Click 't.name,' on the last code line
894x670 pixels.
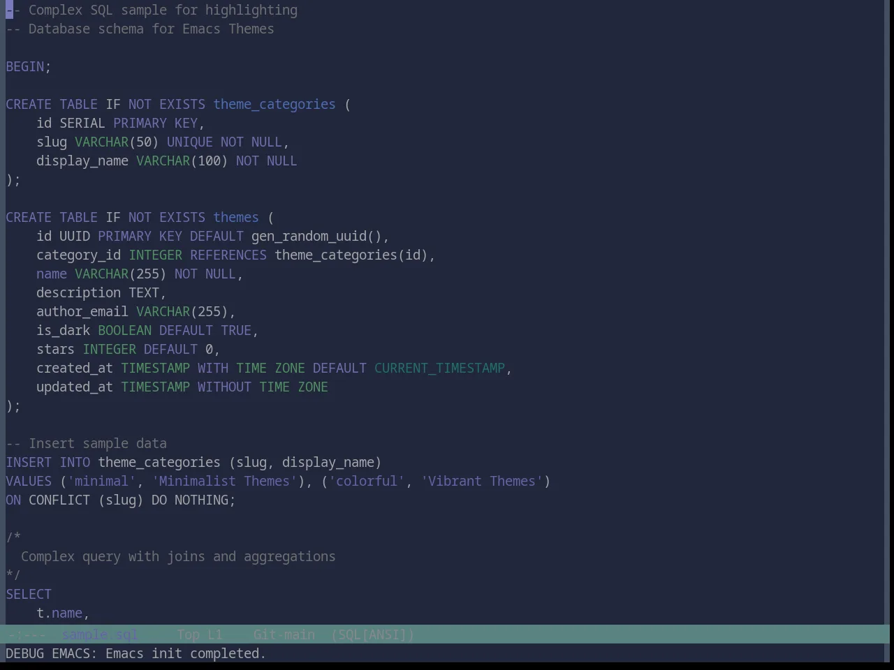[63, 613]
